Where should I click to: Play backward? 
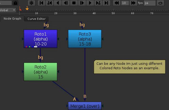click(58, 3)
